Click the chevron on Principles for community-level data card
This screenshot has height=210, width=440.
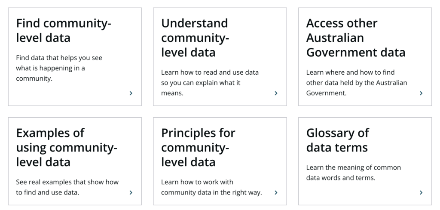[x=276, y=192]
